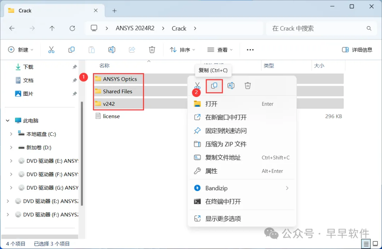Open the 排序 sort dropdown
382x249 pixels.
(183, 50)
